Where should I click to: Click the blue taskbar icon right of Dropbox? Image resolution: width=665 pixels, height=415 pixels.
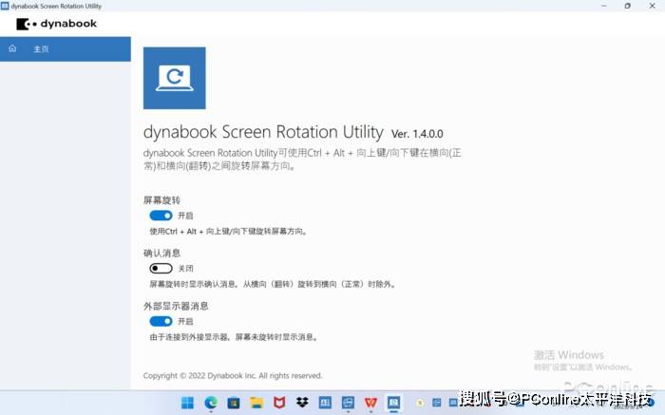[325, 403]
